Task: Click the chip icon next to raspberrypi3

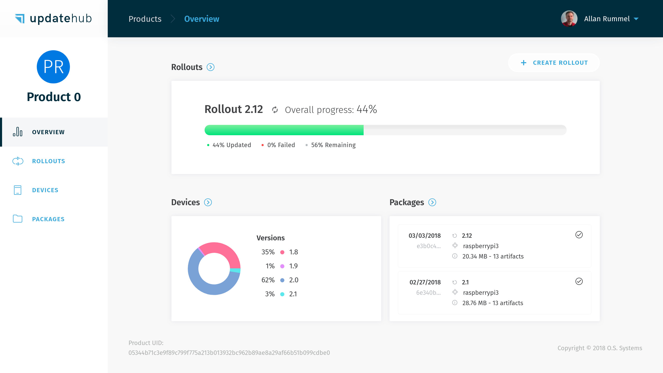Action: pyautogui.click(x=455, y=246)
